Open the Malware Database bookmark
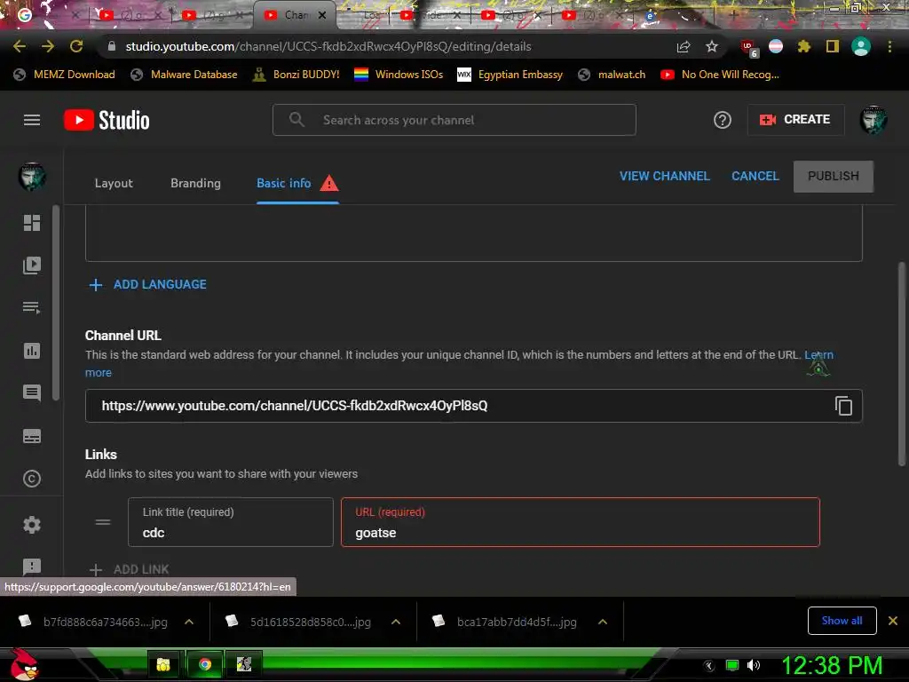 coord(185,75)
